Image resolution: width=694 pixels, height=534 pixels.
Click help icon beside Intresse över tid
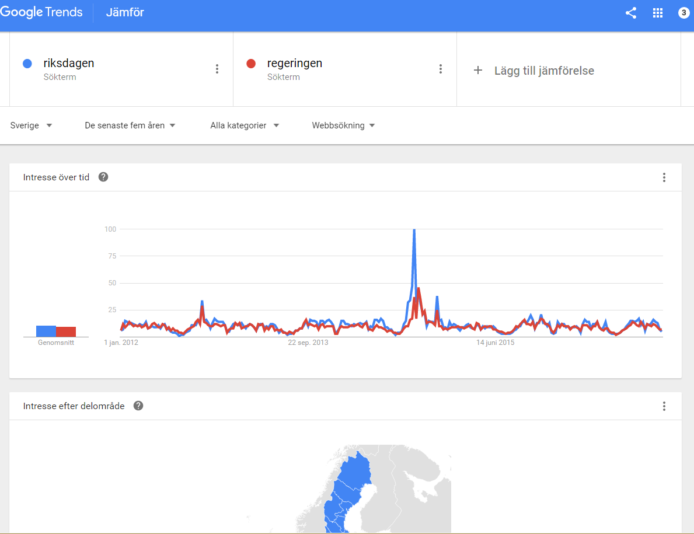click(x=103, y=177)
